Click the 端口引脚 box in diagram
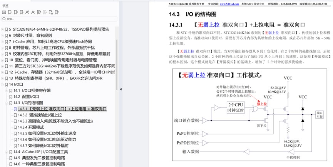The image size is (333, 167). [319, 115]
